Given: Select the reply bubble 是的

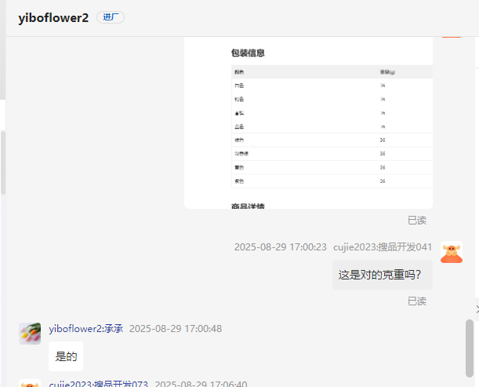Looking at the screenshot, I should pyautogui.click(x=66, y=356).
